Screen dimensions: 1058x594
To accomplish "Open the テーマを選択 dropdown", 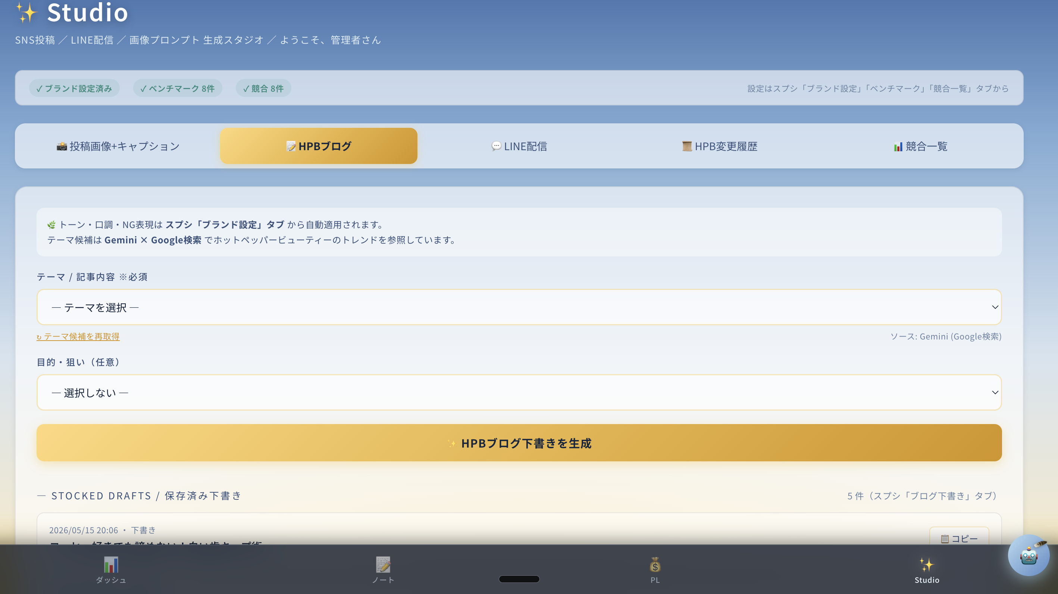I will click(519, 307).
